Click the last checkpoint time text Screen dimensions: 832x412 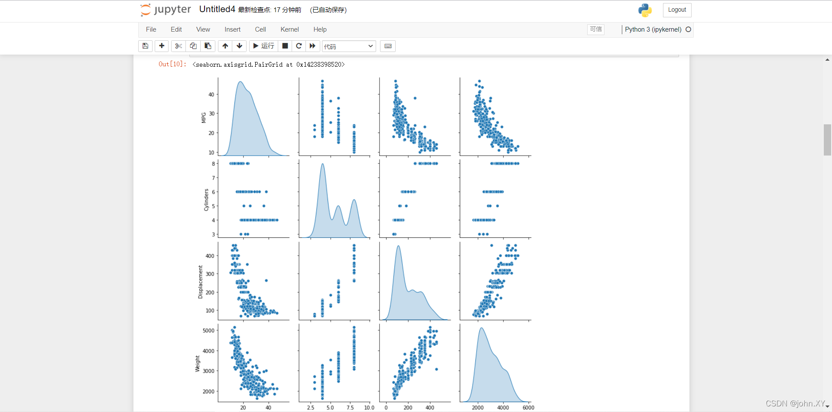point(270,10)
